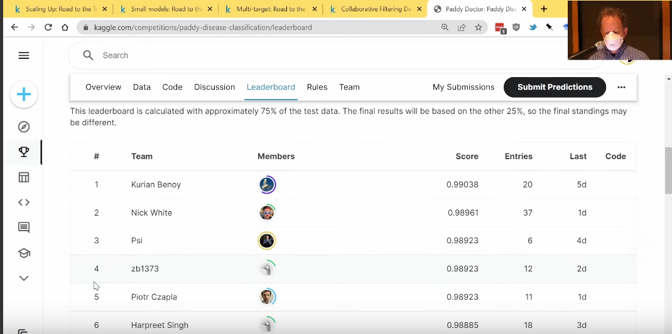This screenshot has height=334, width=672.
Task: Open the Datasets table icon in sidebar
Action: pos(24,177)
